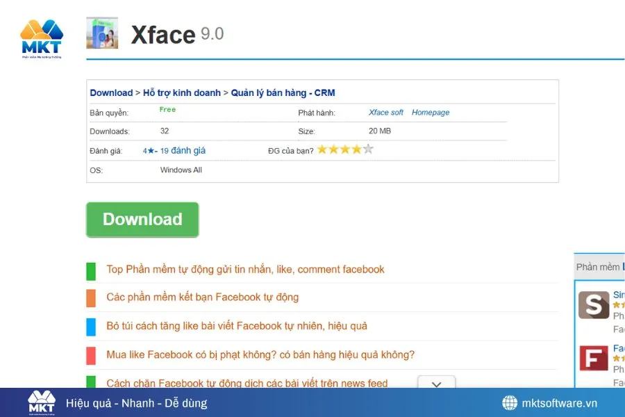Expand the article list with the chevron

[x=436, y=383]
